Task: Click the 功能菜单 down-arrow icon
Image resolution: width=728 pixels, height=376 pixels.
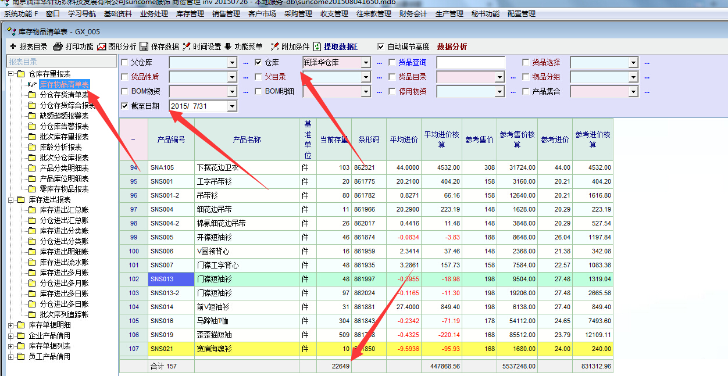Action: (x=228, y=46)
